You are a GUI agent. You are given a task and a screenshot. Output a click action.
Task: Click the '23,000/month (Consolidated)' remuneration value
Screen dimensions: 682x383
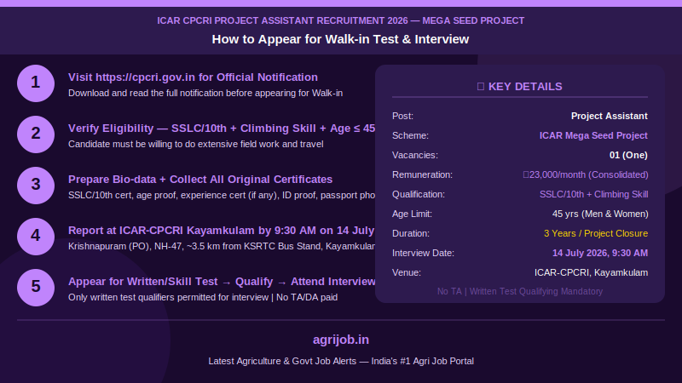pos(586,174)
